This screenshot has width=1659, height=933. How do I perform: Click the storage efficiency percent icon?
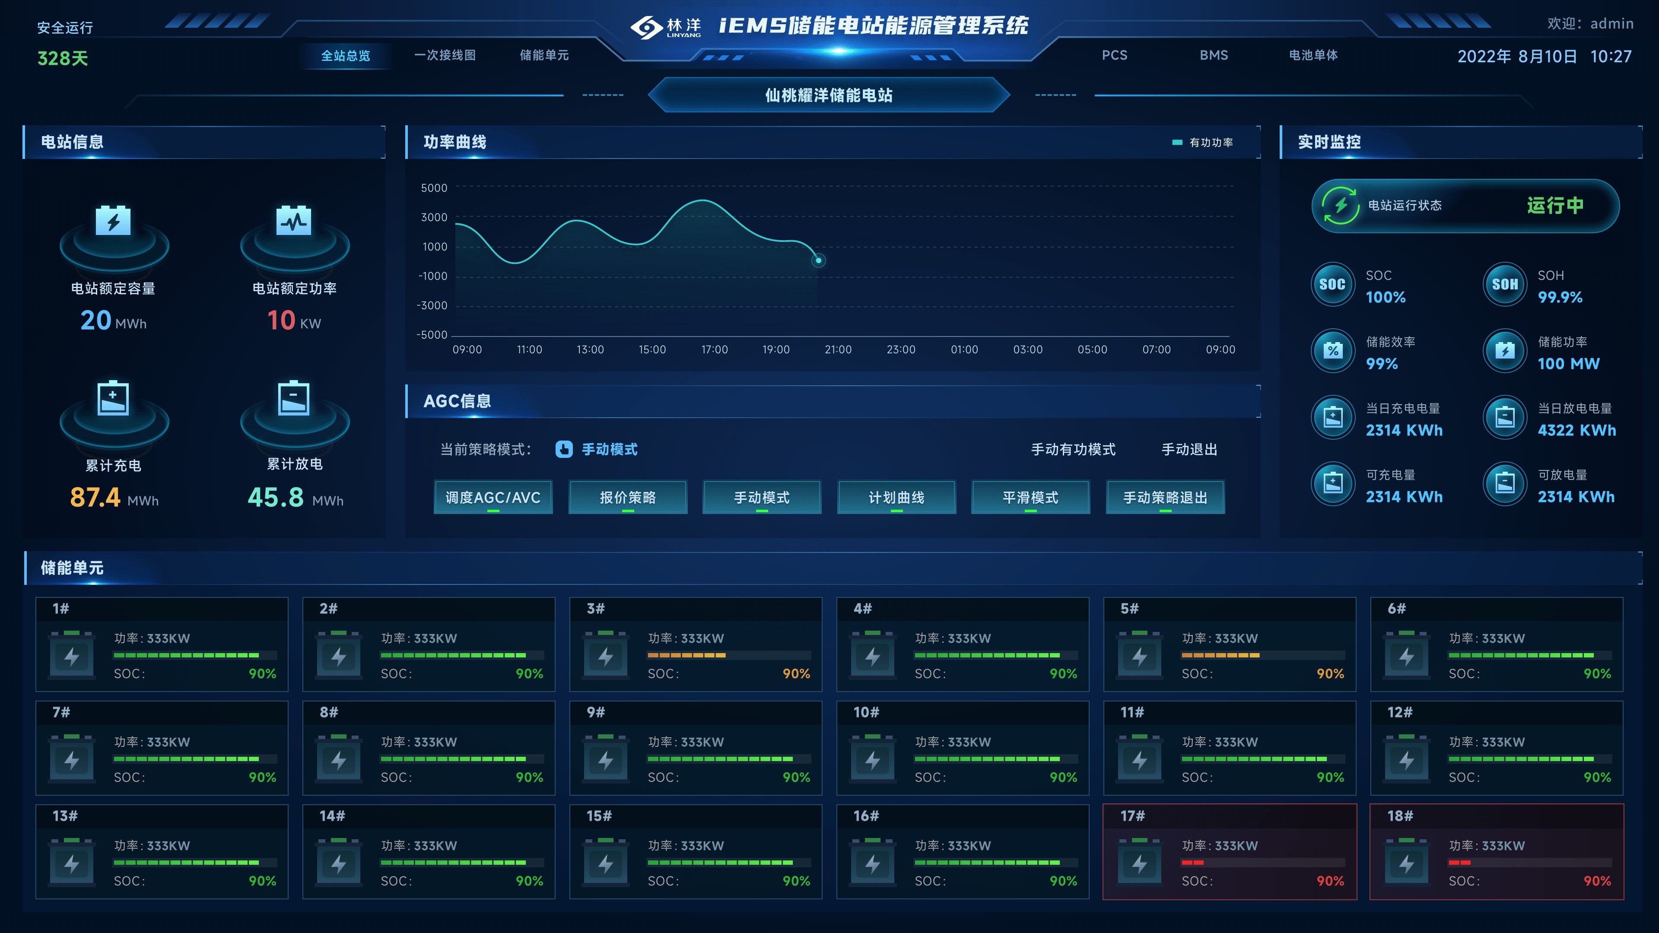(x=1332, y=351)
